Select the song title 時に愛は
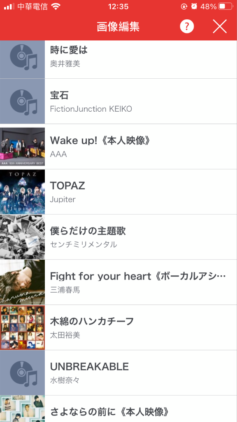 [69, 50]
